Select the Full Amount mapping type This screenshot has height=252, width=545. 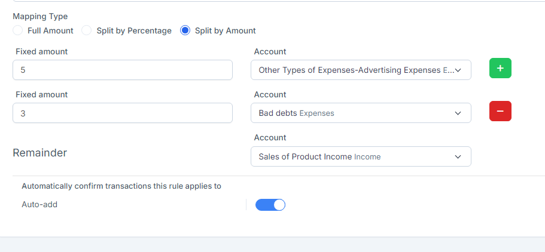coord(18,30)
